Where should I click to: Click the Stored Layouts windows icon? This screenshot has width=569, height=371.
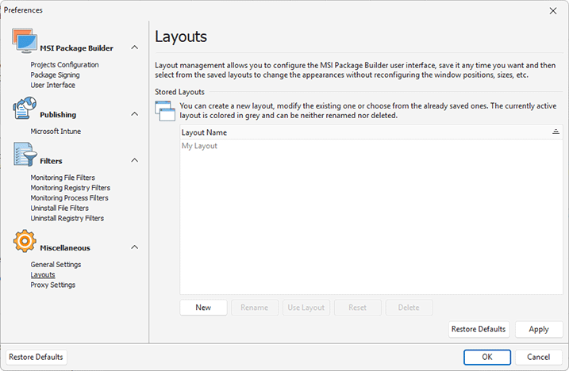coord(166,111)
